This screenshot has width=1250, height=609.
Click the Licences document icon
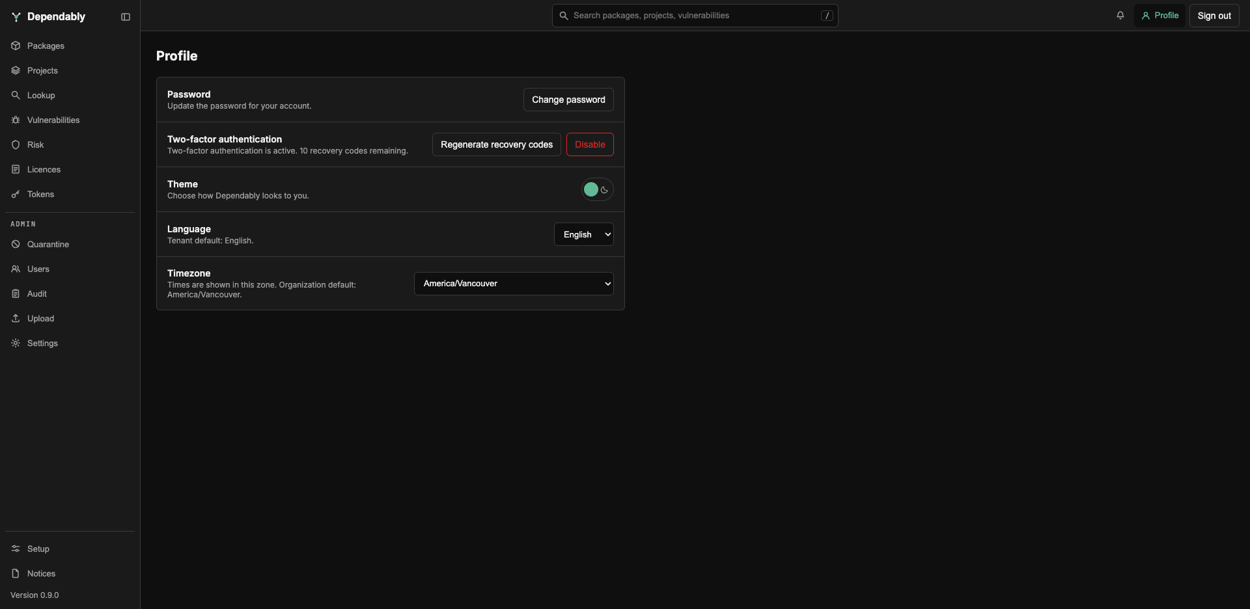click(x=16, y=169)
